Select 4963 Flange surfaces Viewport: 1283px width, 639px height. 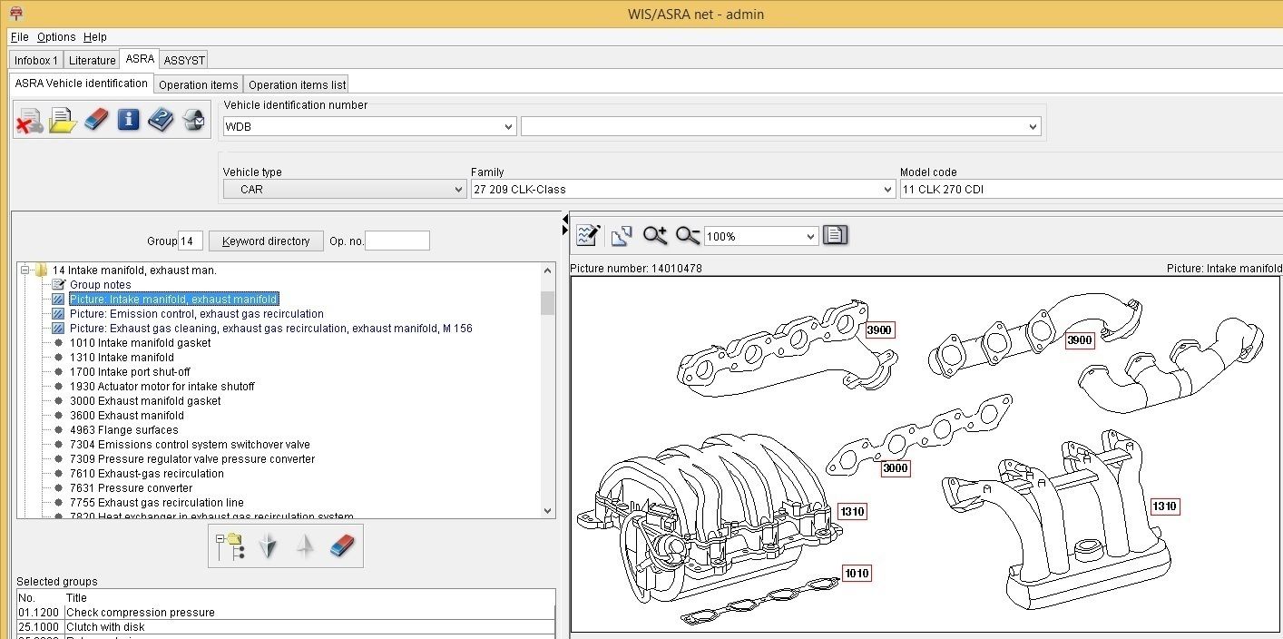click(124, 430)
